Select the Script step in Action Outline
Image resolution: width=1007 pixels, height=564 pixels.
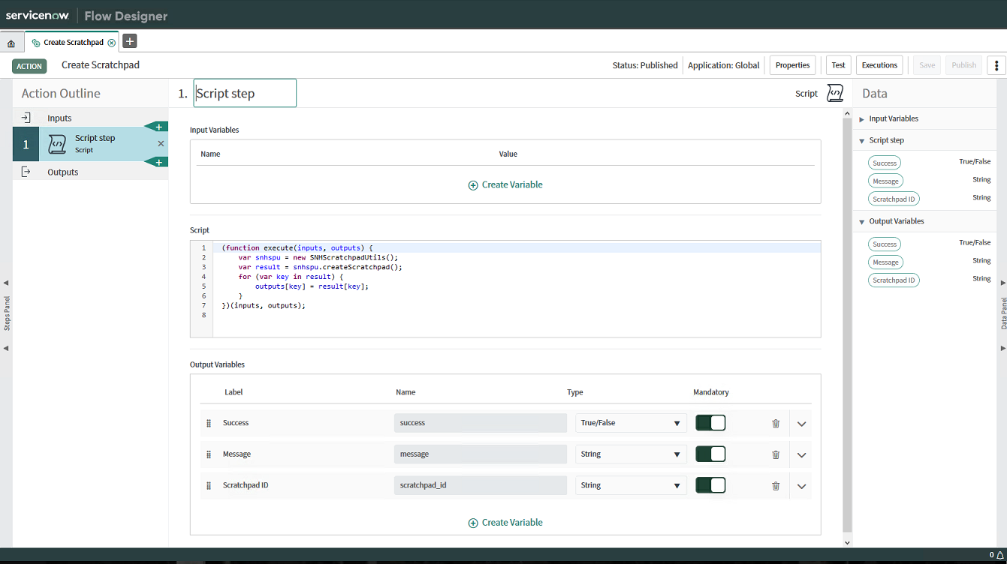pyautogui.click(x=95, y=142)
